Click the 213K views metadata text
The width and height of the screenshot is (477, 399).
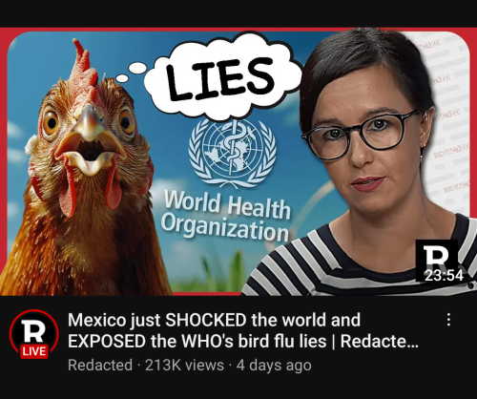(184, 365)
